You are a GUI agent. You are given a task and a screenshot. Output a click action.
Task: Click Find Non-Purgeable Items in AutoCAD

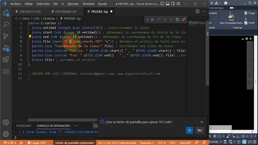pyautogui.click(x=231, y=18)
